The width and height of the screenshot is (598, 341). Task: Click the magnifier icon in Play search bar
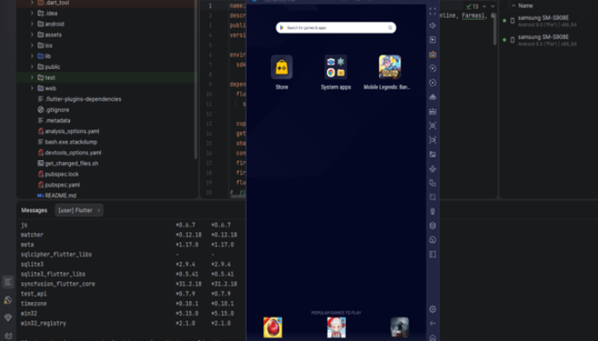point(390,28)
